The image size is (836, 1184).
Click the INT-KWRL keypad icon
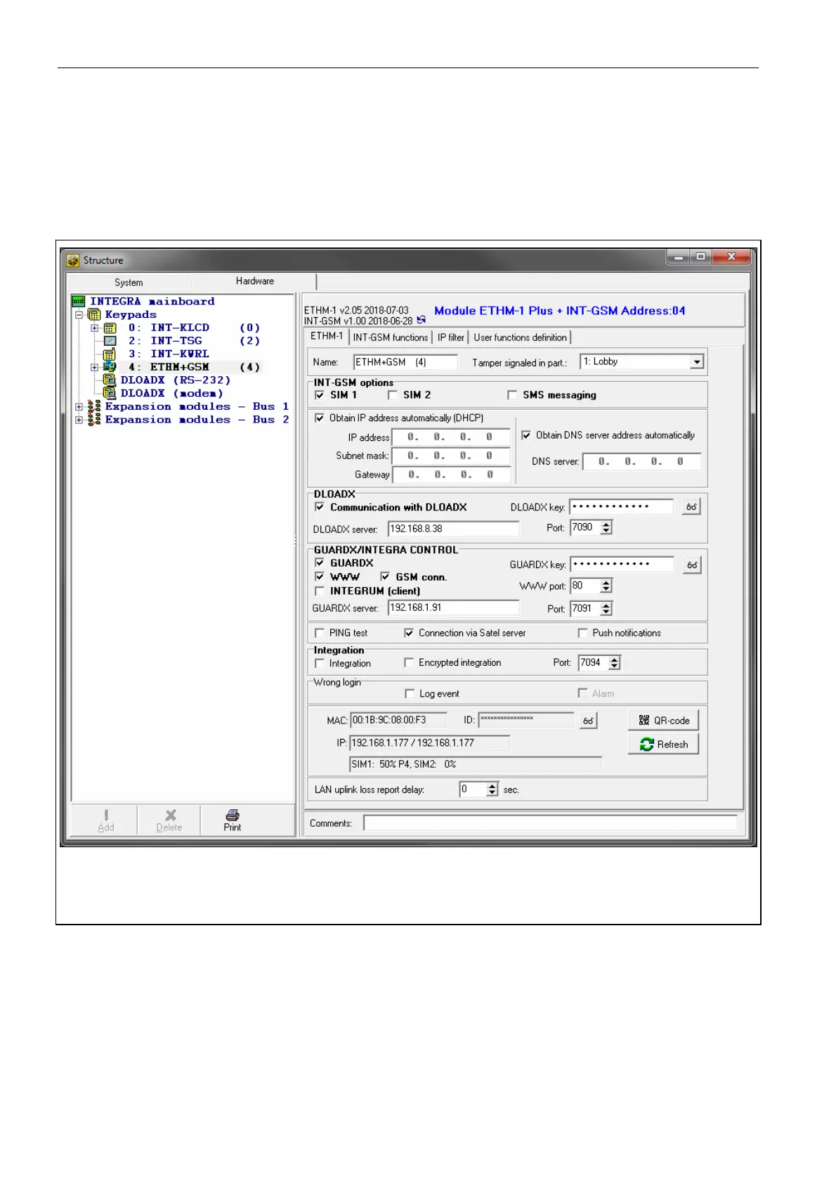pyautogui.click(x=110, y=354)
